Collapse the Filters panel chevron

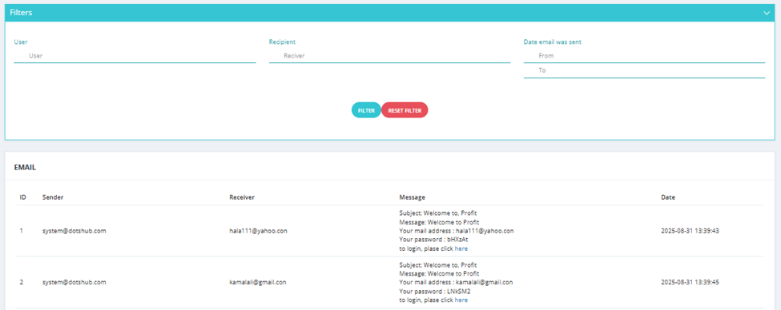[767, 13]
